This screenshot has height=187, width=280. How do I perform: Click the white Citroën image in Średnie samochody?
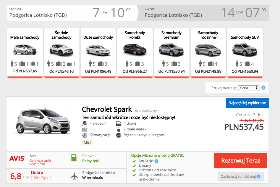[62, 50]
